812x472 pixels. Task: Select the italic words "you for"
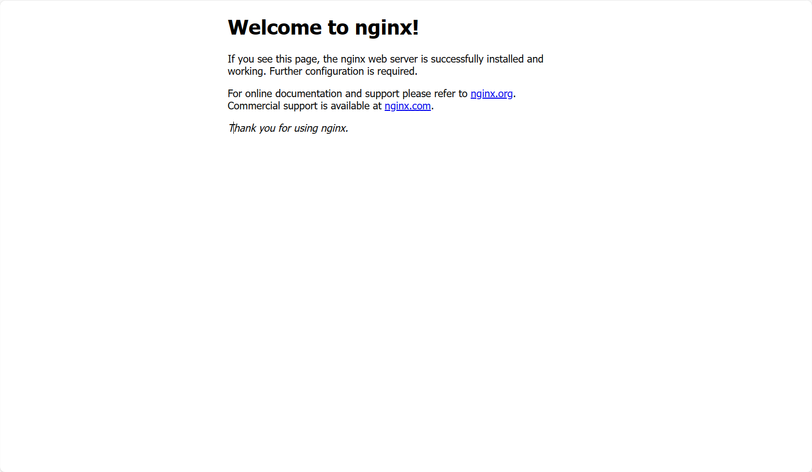tap(275, 129)
